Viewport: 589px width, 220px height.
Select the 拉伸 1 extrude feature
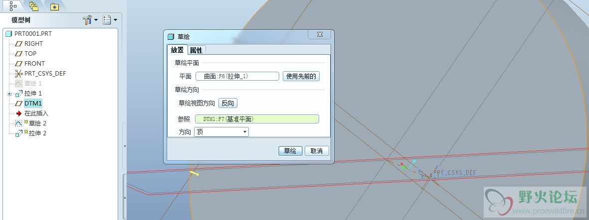coord(33,93)
